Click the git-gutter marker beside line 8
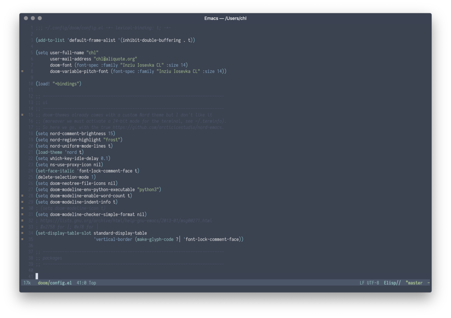Image resolution: width=451 pixels, height=318 pixels. (x=22, y=71)
